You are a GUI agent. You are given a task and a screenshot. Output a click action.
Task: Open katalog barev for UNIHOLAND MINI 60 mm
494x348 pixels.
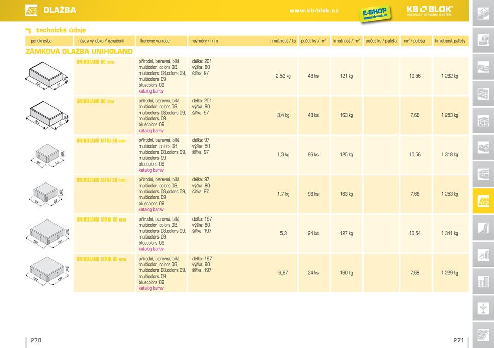click(x=151, y=170)
